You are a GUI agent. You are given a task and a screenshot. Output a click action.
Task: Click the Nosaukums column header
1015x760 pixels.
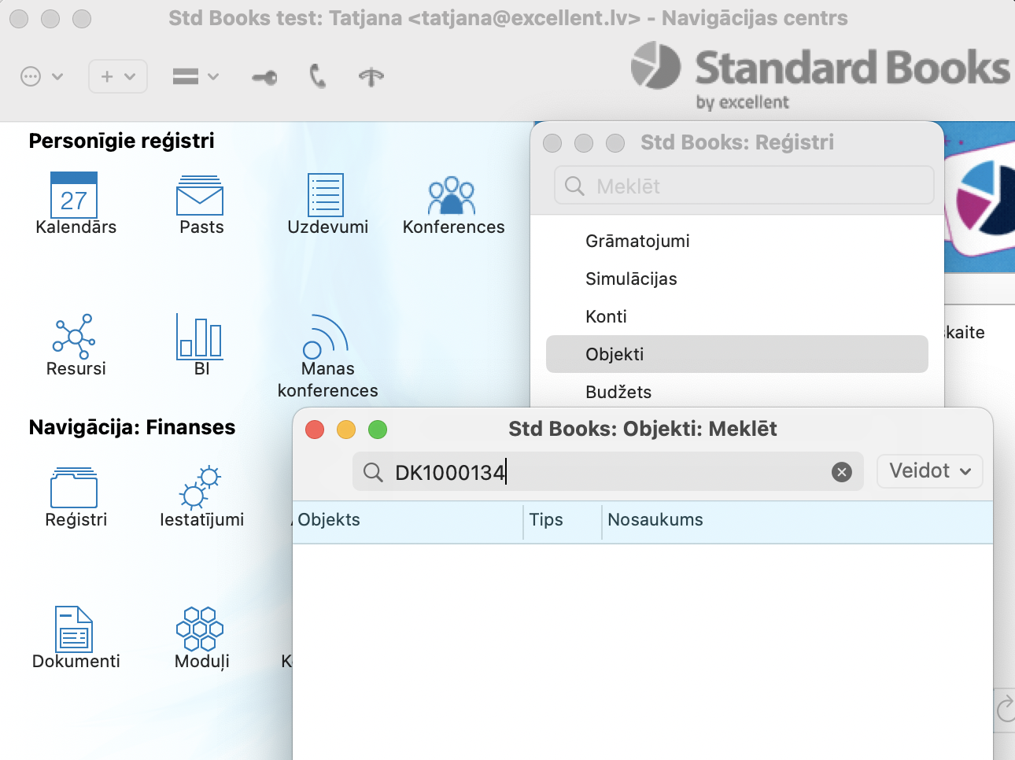coord(655,520)
